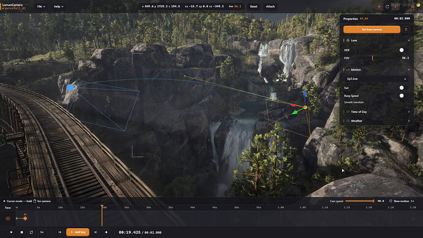This screenshot has width=423, height=238.
Task: Click the Set from camera button
Action: (372, 29)
